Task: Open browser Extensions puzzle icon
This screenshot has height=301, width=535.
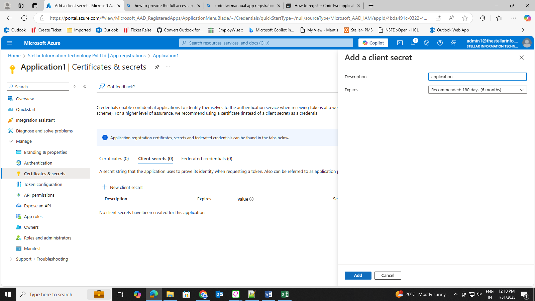Action: coord(483,18)
